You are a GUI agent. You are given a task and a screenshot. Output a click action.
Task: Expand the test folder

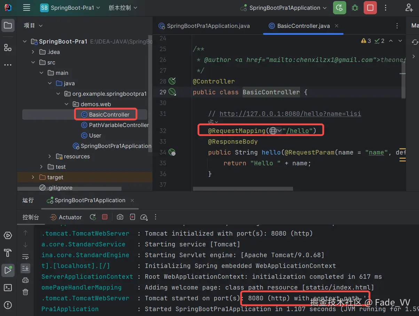pos(41,167)
